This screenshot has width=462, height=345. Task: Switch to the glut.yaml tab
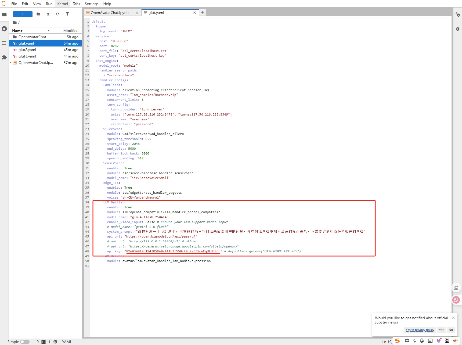click(156, 13)
